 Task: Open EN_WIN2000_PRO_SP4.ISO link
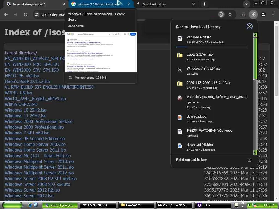[32, 64]
